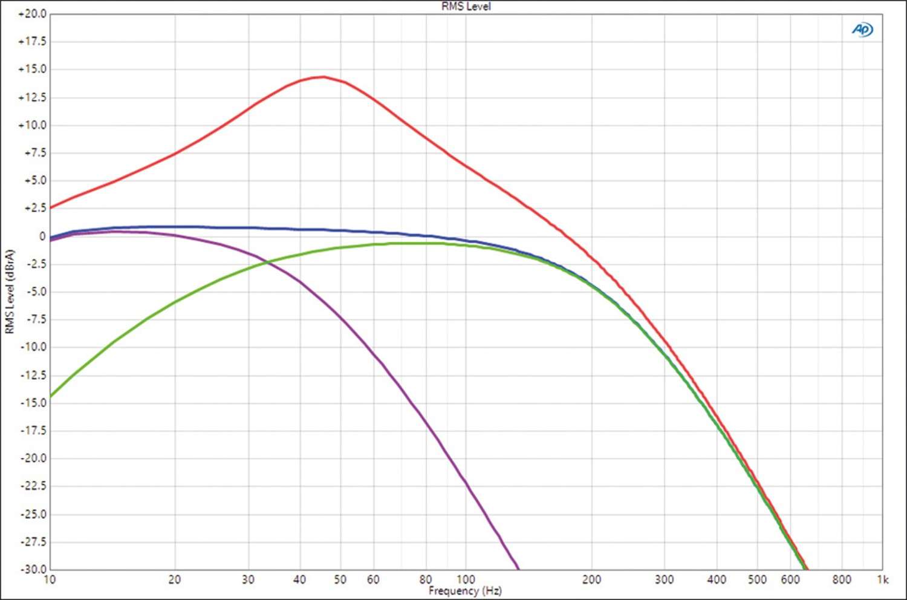907x600 pixels.
Task: Click the '500' frequency axis tick label
Action: tap(757, 579)
